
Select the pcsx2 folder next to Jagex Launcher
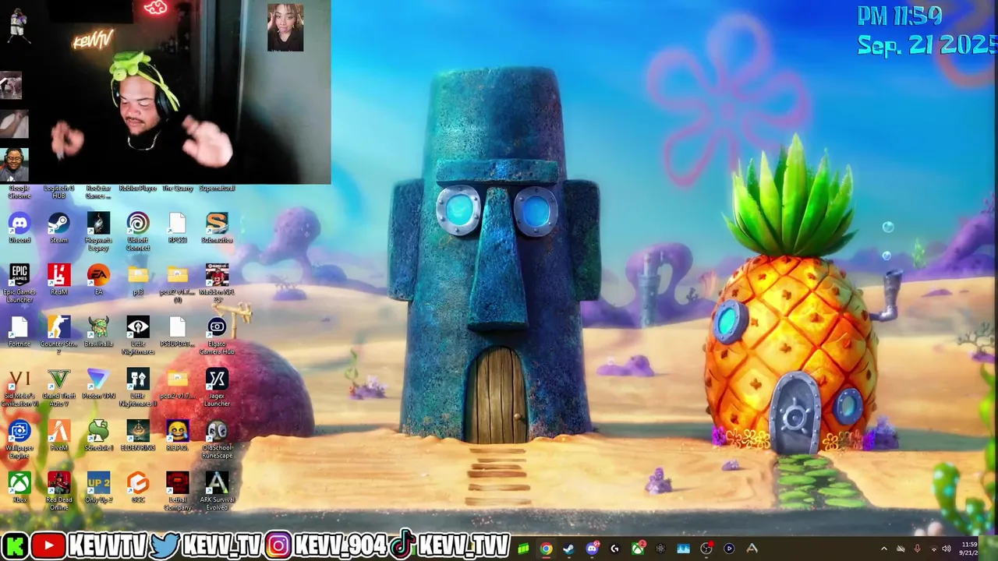(x=177, y=385)
